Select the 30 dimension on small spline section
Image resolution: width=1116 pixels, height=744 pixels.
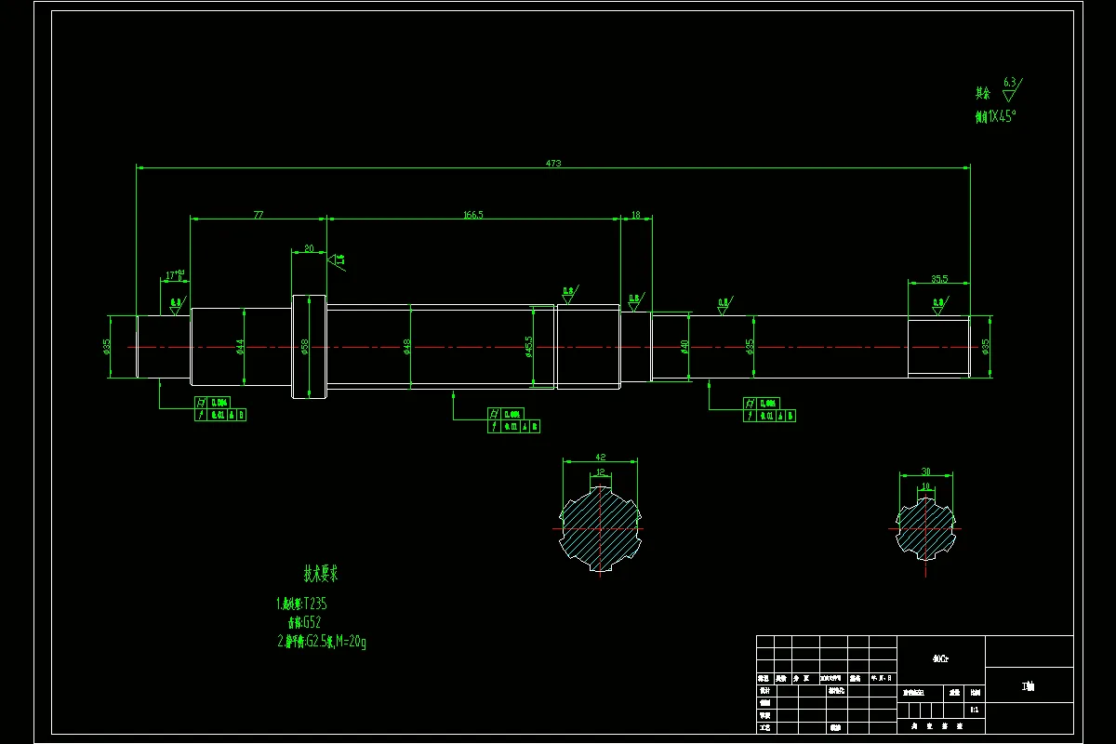(x=925, y=472)
